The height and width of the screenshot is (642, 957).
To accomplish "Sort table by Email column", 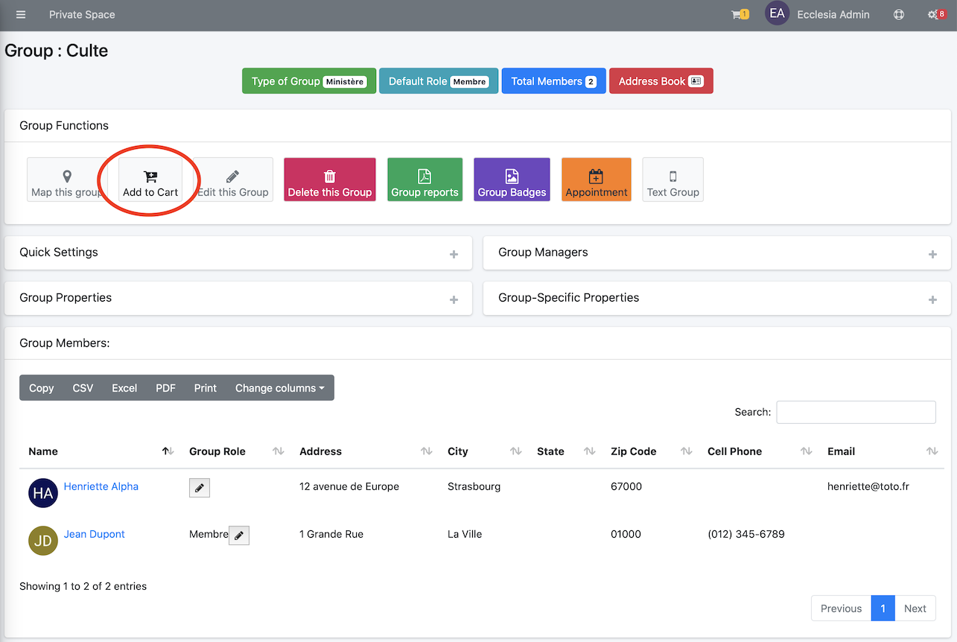I will [881, 451].
